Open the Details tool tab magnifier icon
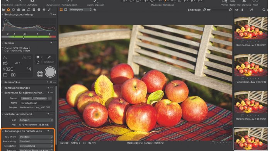269x151 pixels. 29,10
